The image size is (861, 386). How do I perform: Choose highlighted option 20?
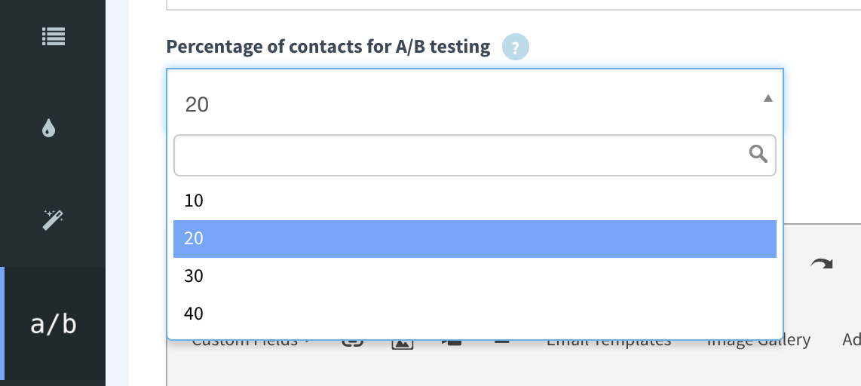(x=475, y=239)
